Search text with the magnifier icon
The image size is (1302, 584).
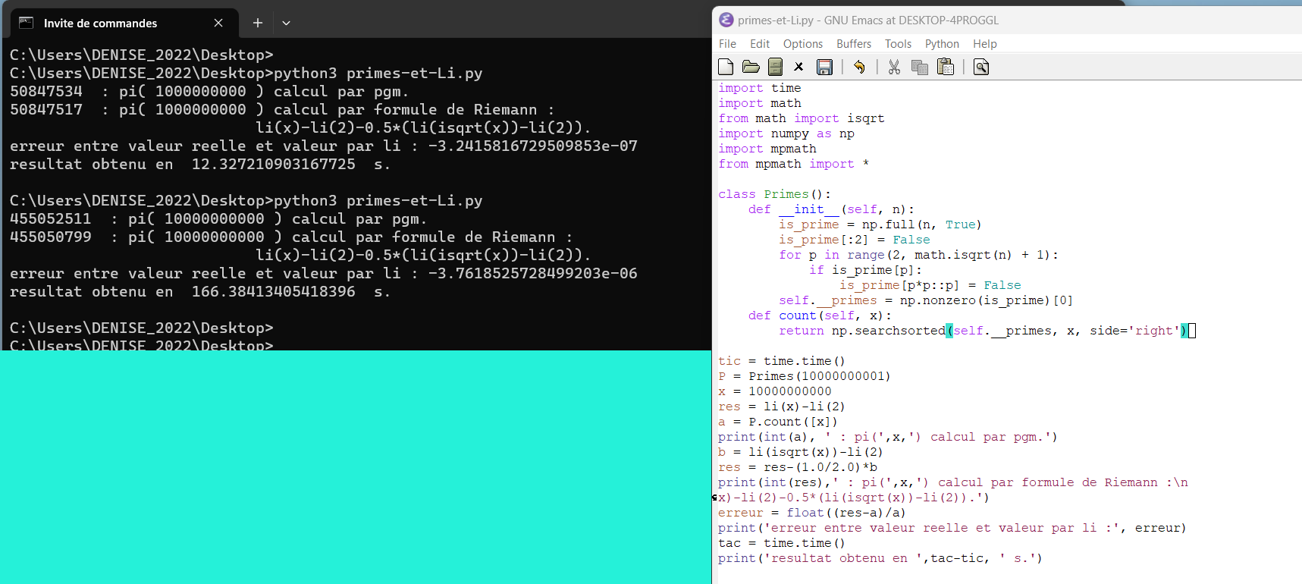pyautogui.click(x=980, y=67)
